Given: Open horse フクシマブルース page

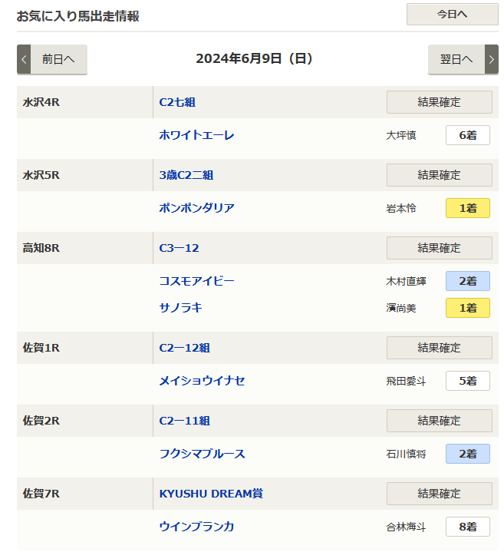Looking at the screenshot, I should point(202,454).
